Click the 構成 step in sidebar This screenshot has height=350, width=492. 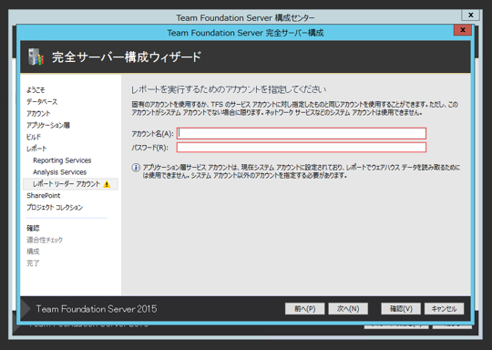coord(33,252)
